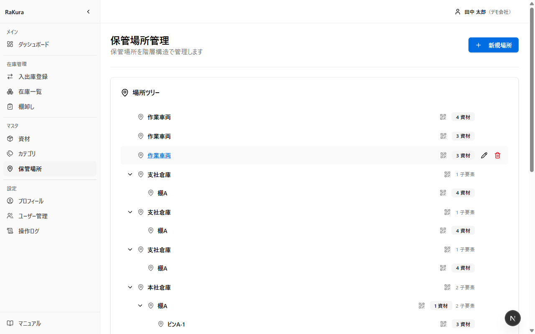Click the pin icon of ビンA-1
This screenshot has width=535, height=334.
tap(161, 324)
